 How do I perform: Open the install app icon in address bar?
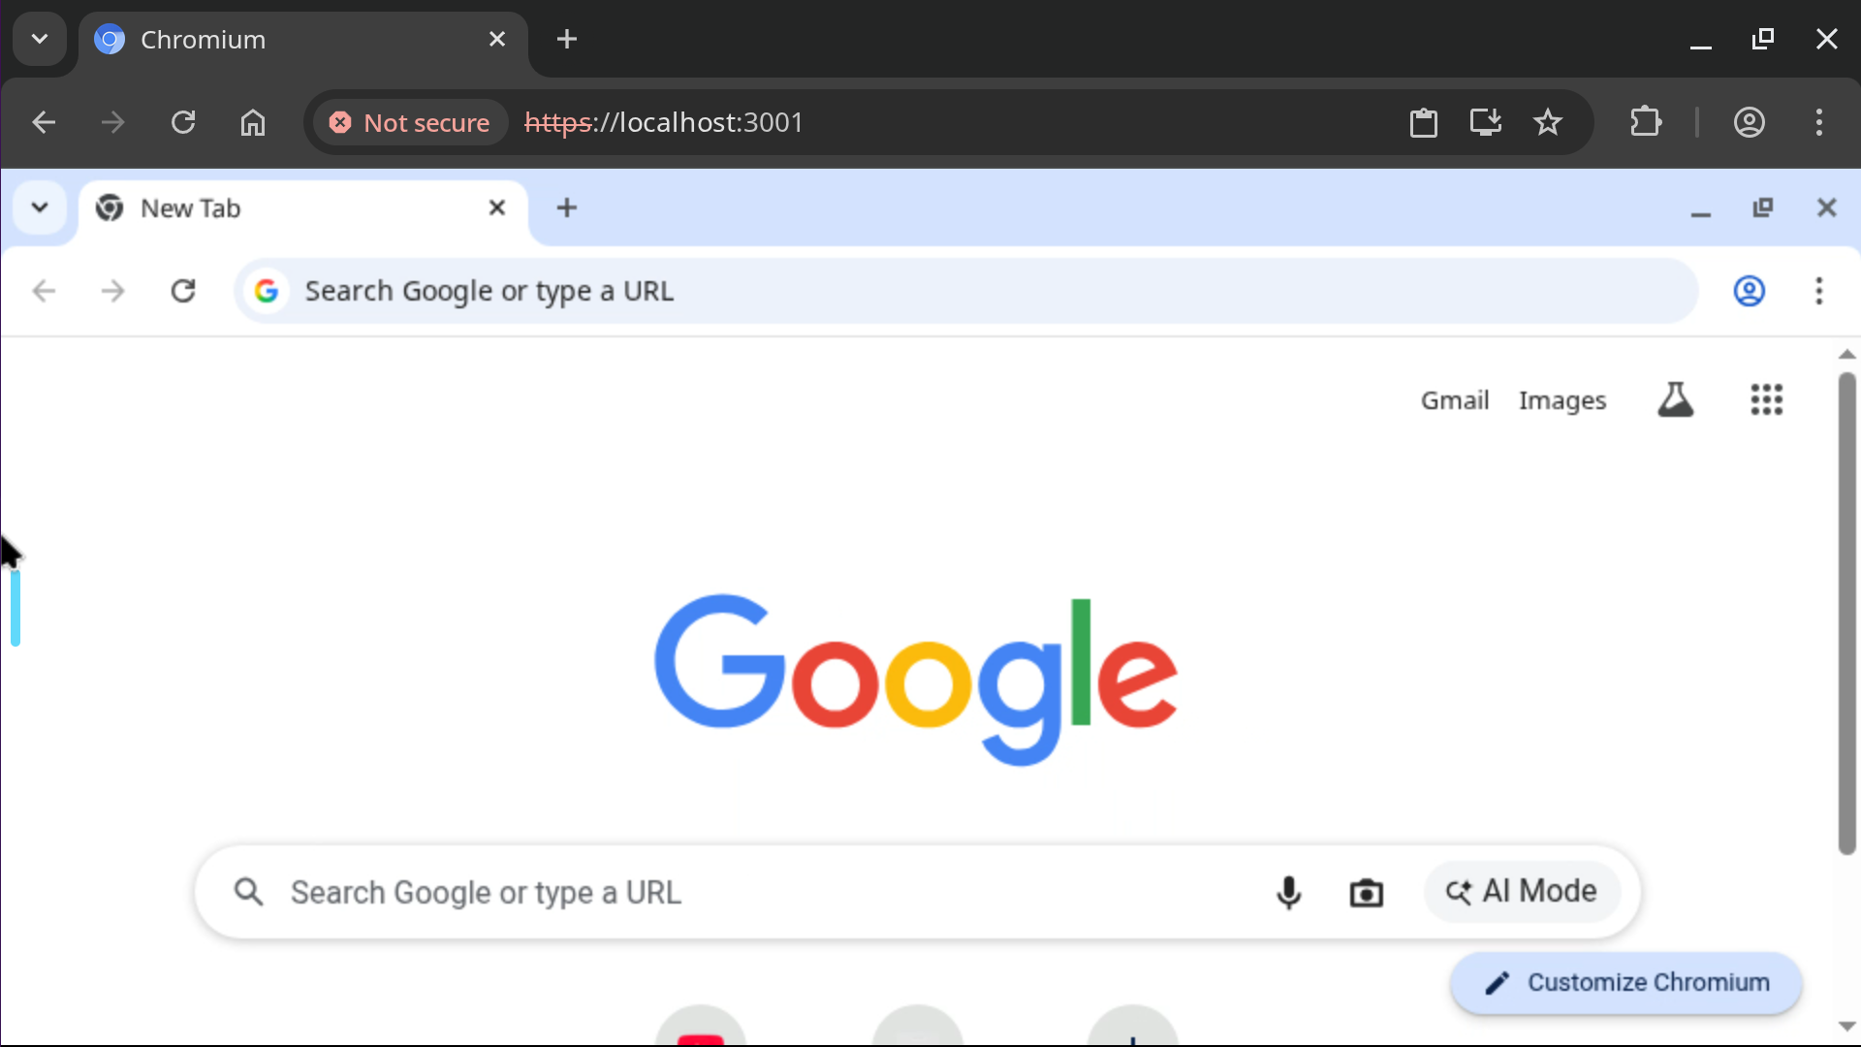[x=1485, y=122]
